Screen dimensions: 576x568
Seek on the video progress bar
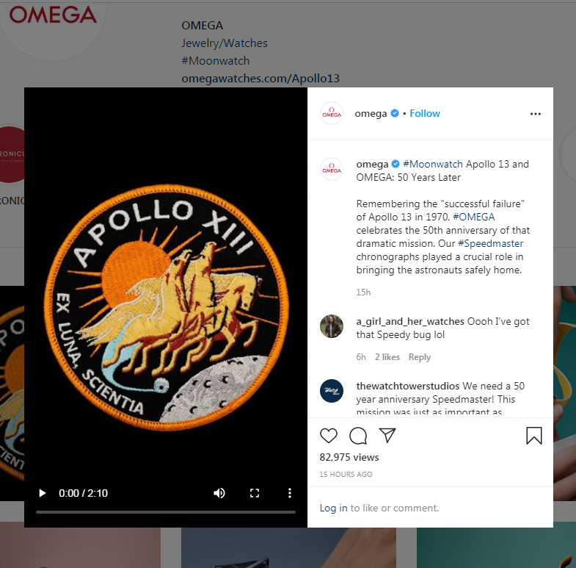pos(166,511)
